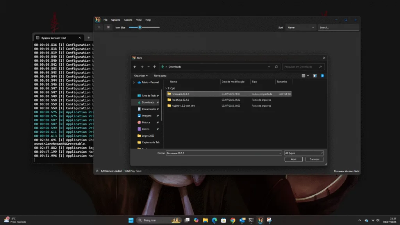
Task: Click the Abrir button
Action: tap(294, 159)
